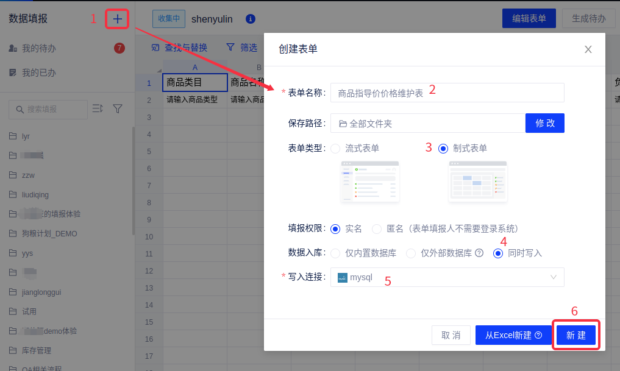Click the 表单名称 input field
This screenshot has width=620, height=371.
point(447,93)
